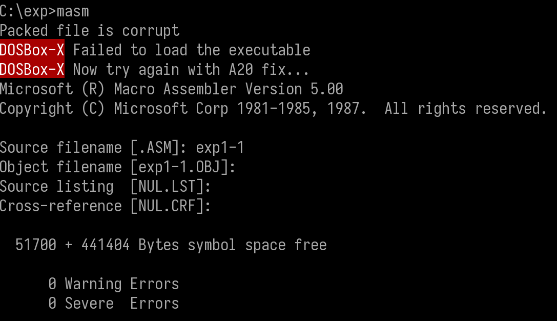Click the "Version 5.00" text
557x321 pixels.
[x=294, y=89]
